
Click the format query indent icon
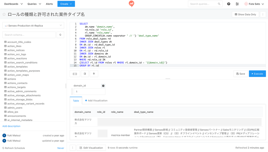[x=85, y=74]
